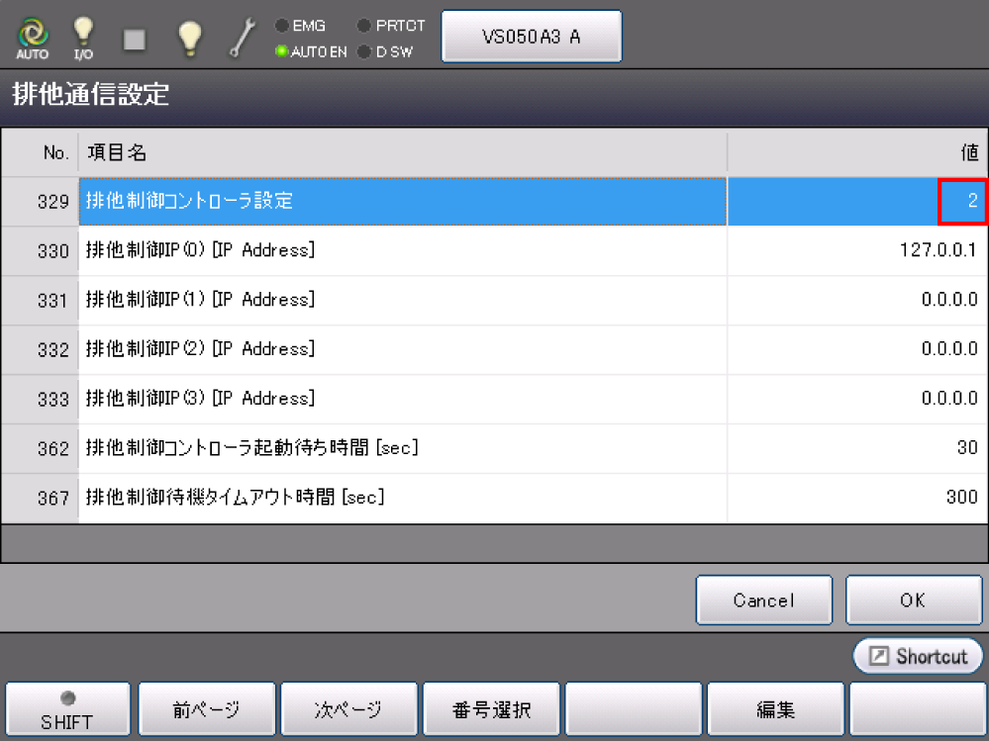Select row 367 排他制御待機タイムアウト時間
The image size is (989, 741).
[x=396, y=498]
